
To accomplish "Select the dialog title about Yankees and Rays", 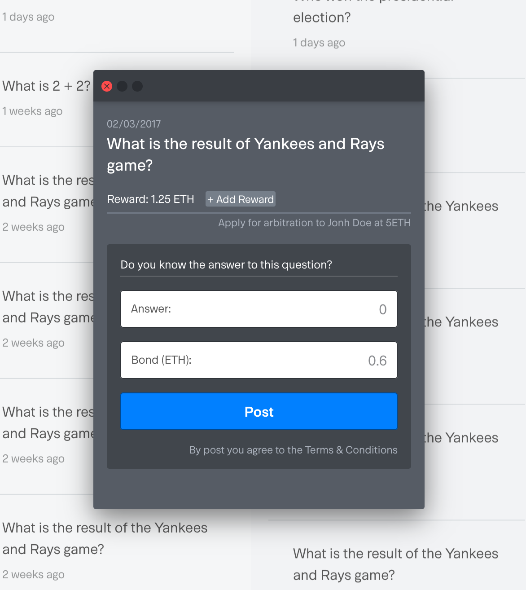I will pyautogui.click(x=245, y=154).
